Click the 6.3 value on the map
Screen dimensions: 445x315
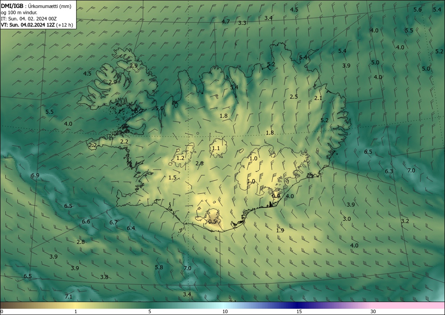(x=389, y=171)
